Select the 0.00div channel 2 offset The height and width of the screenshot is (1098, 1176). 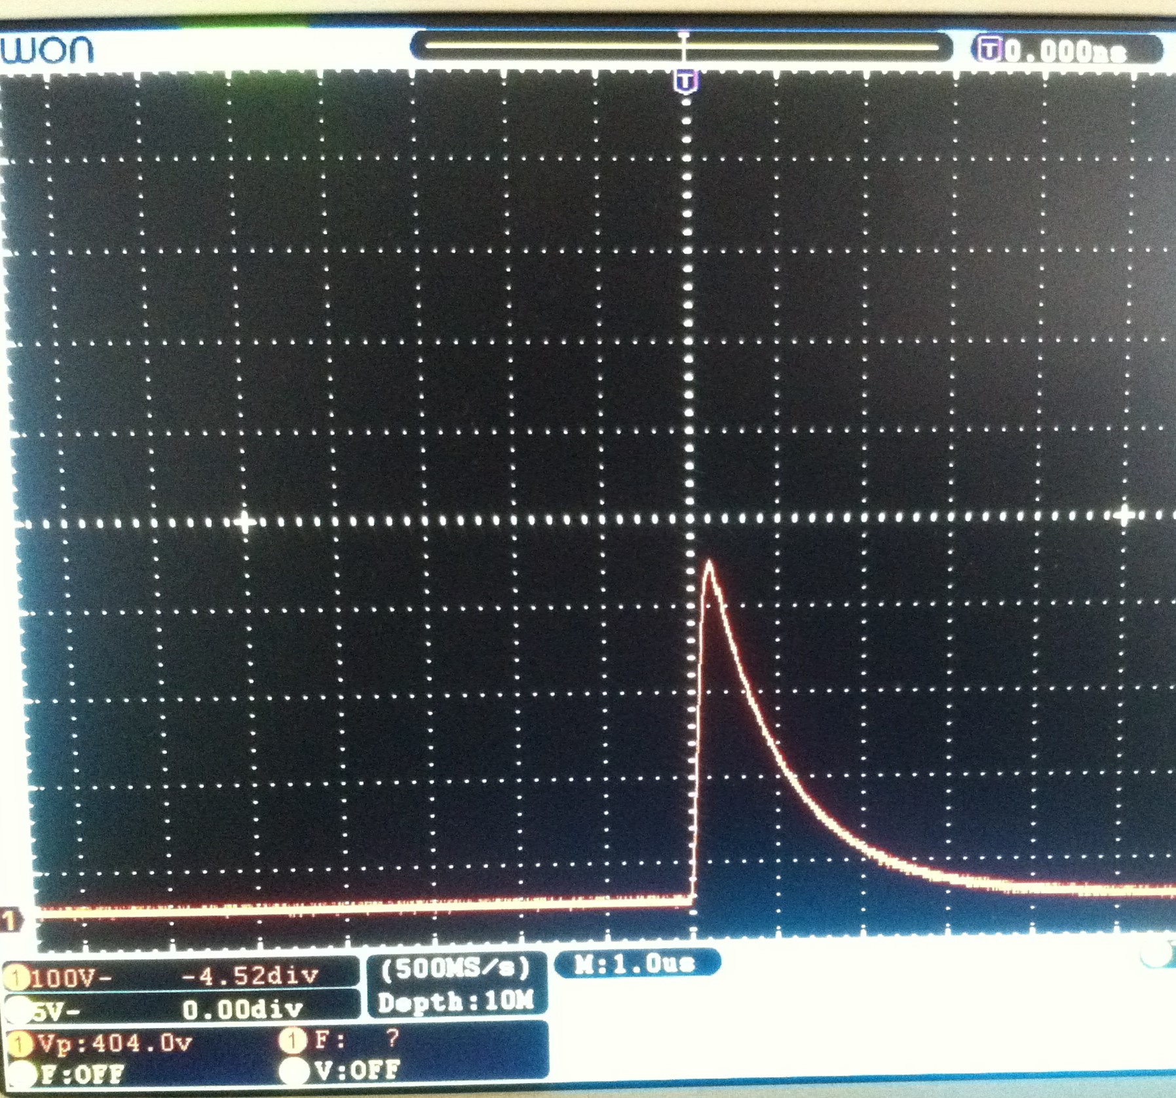click(x=242, y=1010)
